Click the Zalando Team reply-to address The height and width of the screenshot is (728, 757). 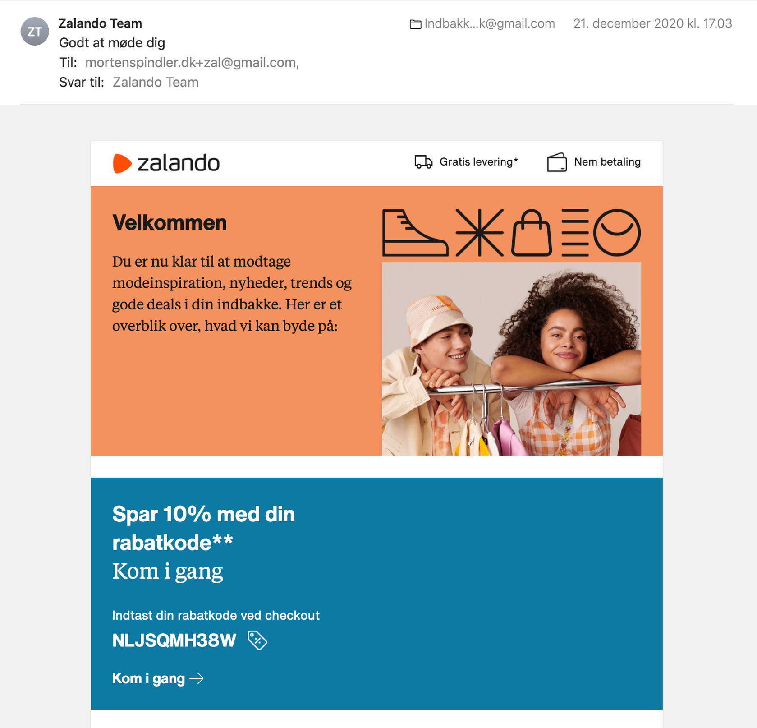(156, 82)
